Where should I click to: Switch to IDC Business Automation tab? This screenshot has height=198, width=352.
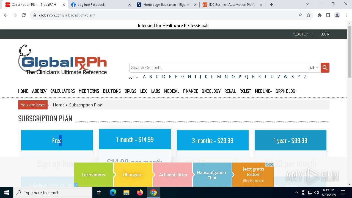(233, 5)
